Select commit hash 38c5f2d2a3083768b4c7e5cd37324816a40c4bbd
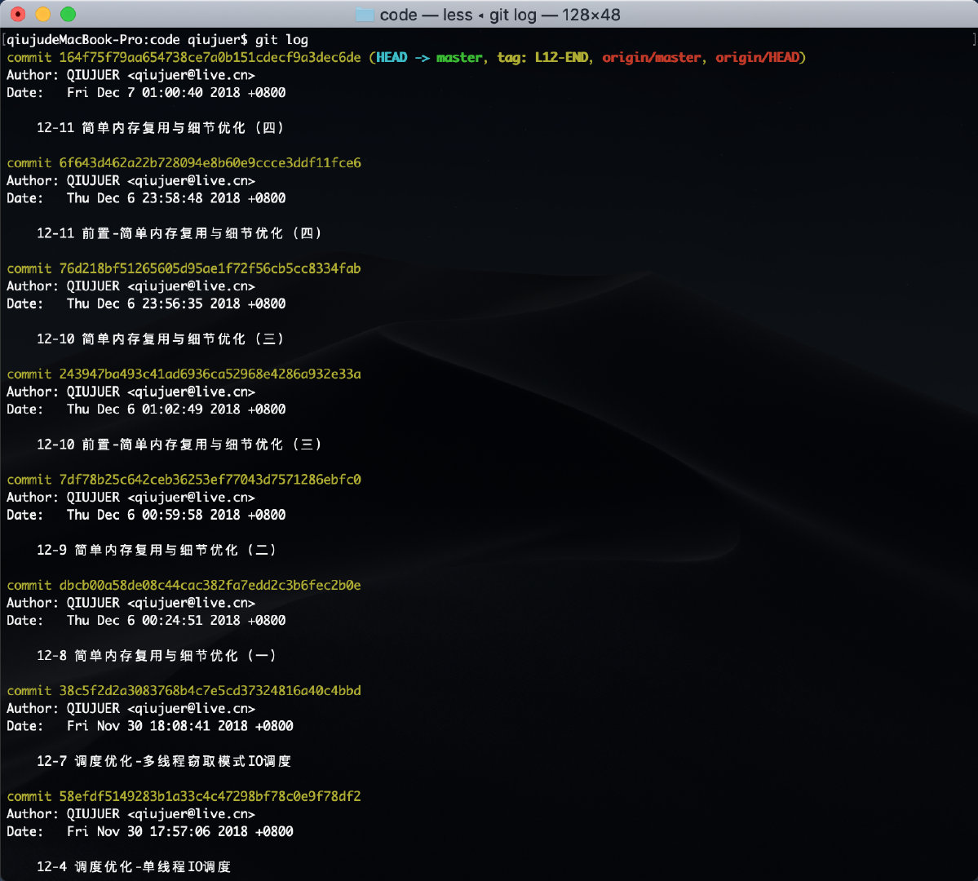This screenshot has height=881, width=978. tap(210, 691)
